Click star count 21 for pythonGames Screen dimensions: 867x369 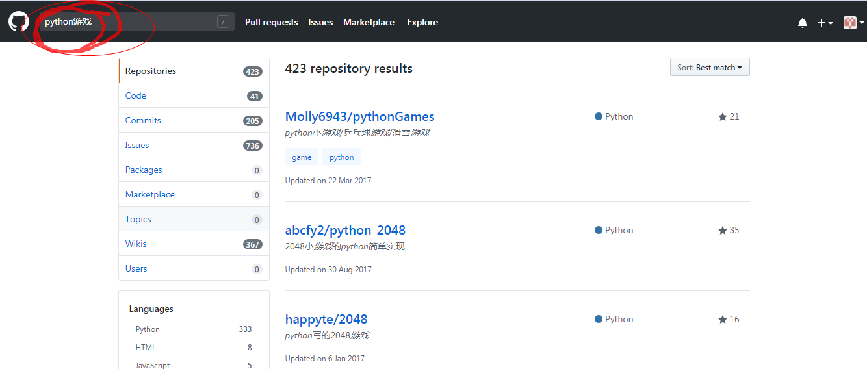coord(729,116)
